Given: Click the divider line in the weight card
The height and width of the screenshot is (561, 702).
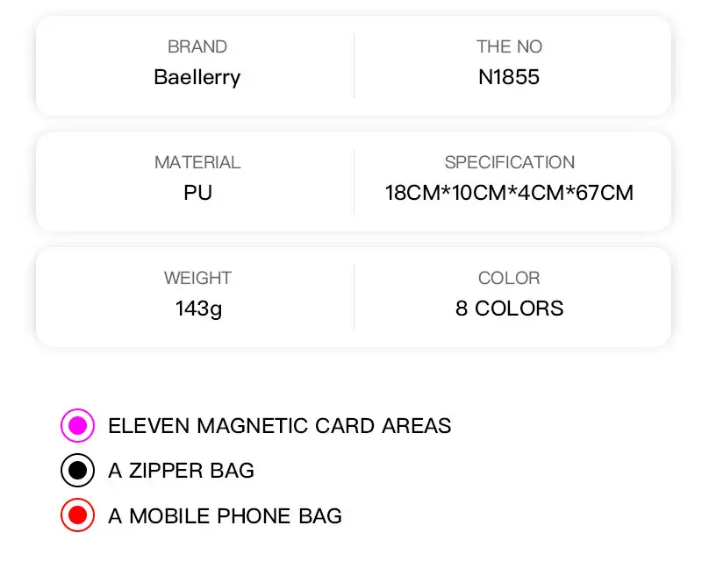Looking at the screenshot, I should tap(354, 297).
